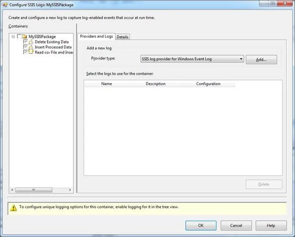Viewport: 295px width, 237px height.
Task: Select the Insert Processed Data tree item
Action: (53, 47)
